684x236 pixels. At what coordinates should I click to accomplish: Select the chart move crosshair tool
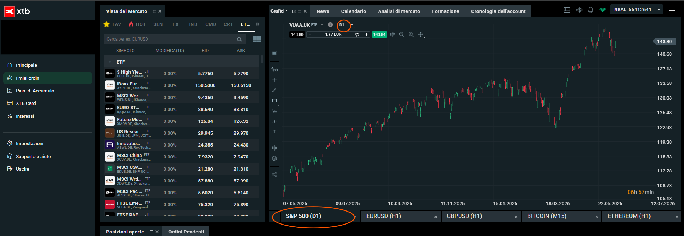coord(421,34)
